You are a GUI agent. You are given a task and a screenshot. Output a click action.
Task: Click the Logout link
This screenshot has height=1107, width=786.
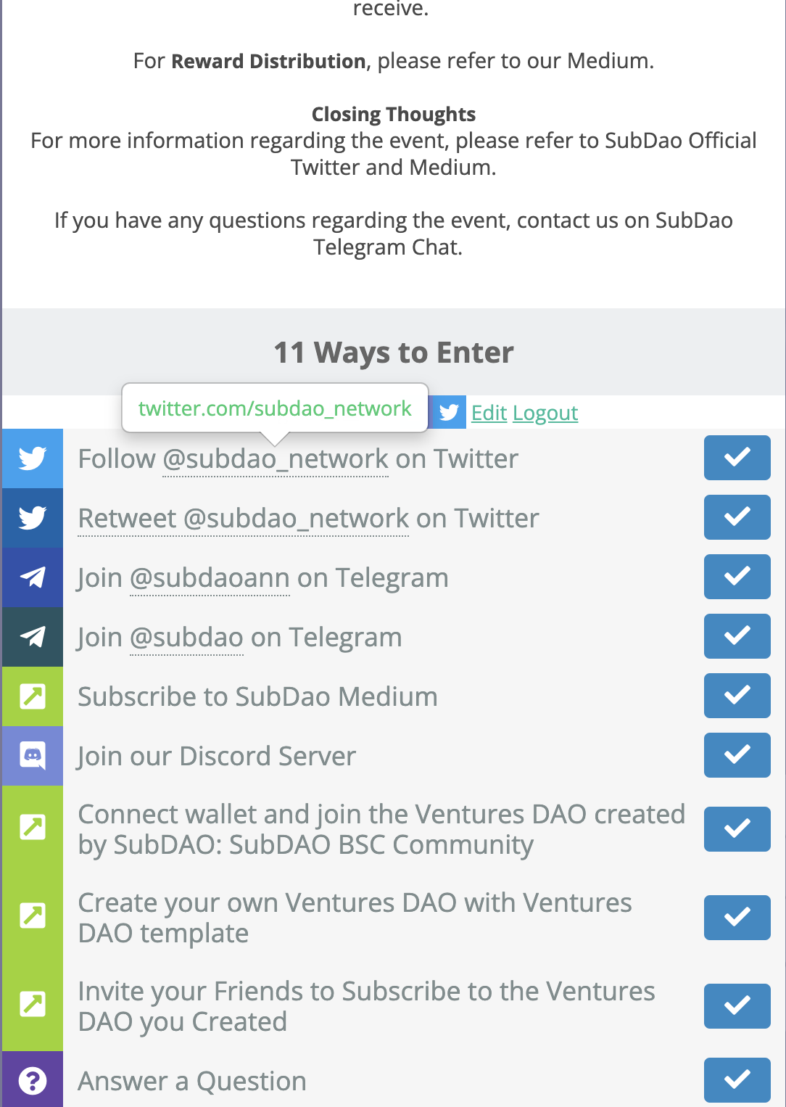point(545,413)
